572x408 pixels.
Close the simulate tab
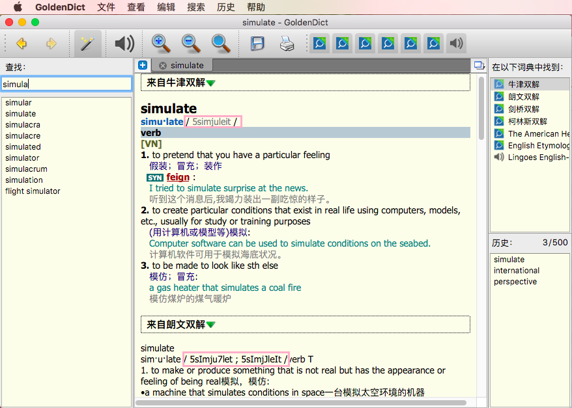[163, 66]
